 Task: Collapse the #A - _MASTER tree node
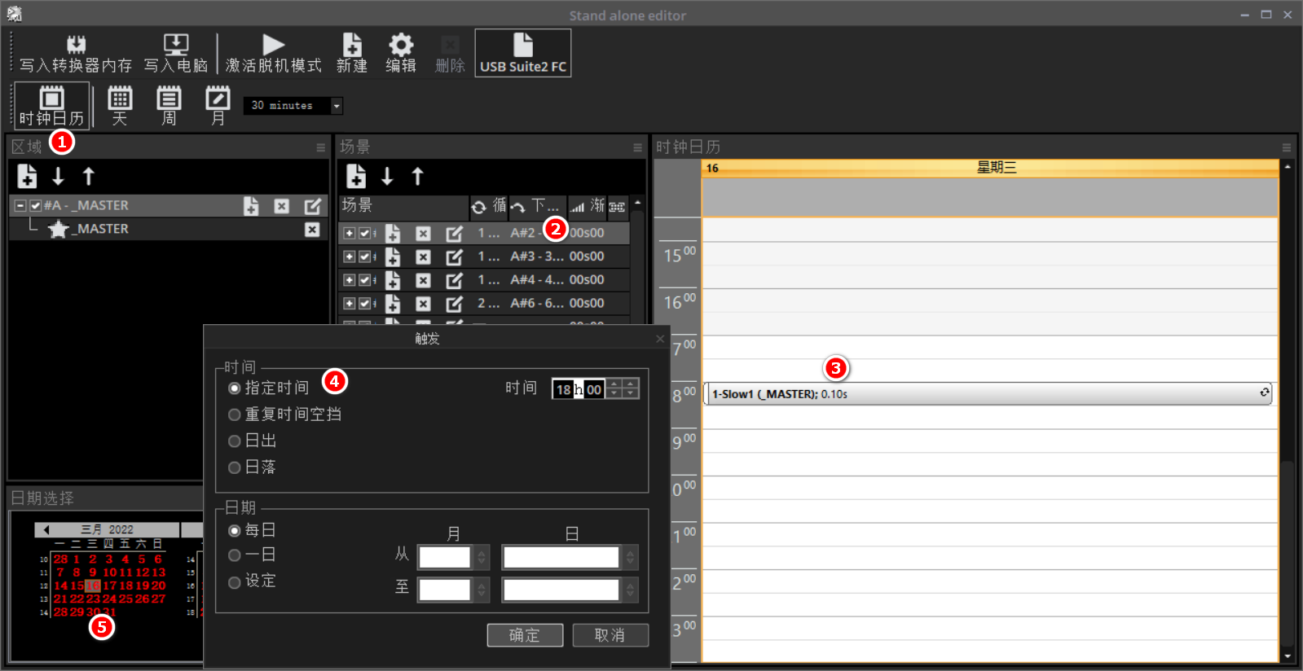click(20, 206)
